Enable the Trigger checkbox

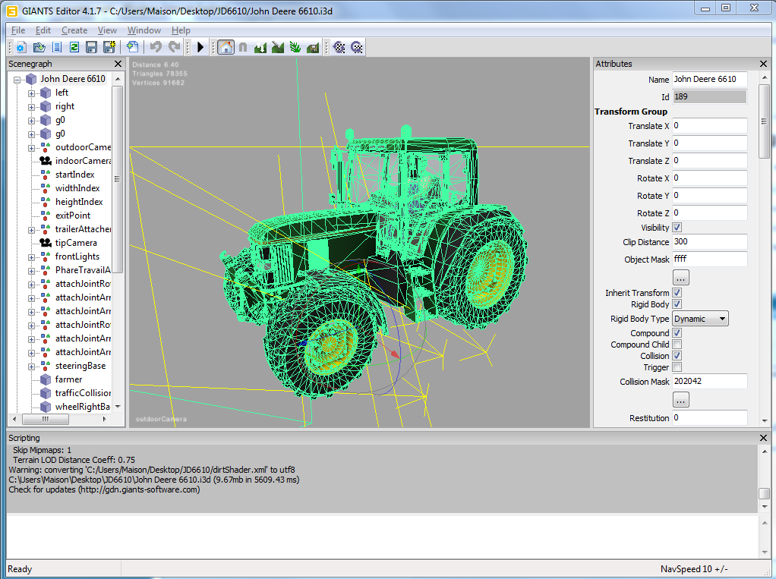[x=677, y=367]
